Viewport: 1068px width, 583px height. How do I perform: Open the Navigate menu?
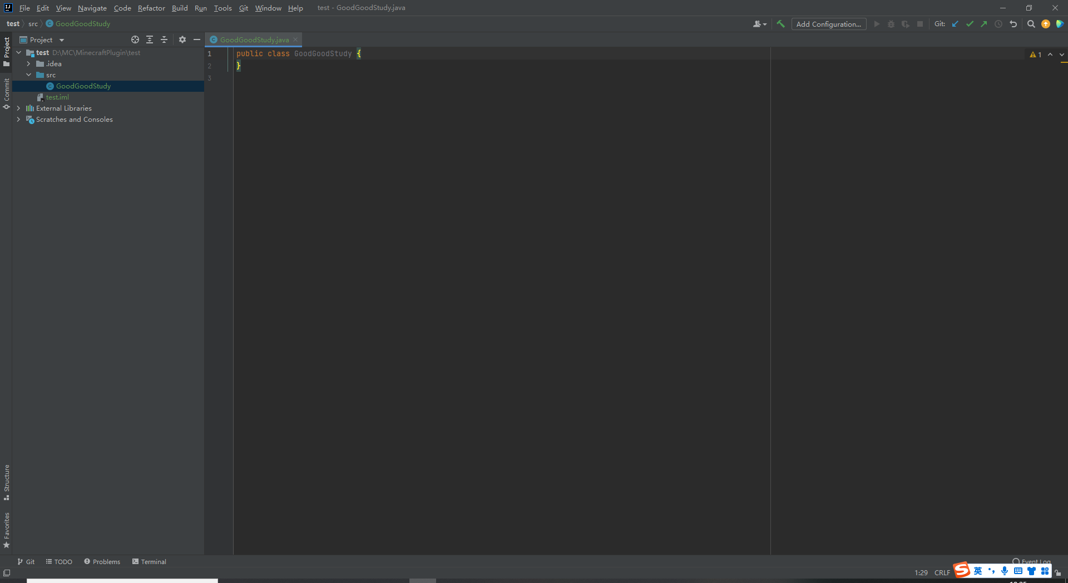(92, 8)
